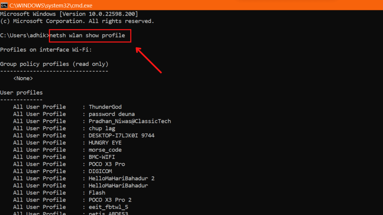Screen dimensions: 383x215
Task: Click the line Profiles on interface Wi-Fi:
Action: (46, 50)
